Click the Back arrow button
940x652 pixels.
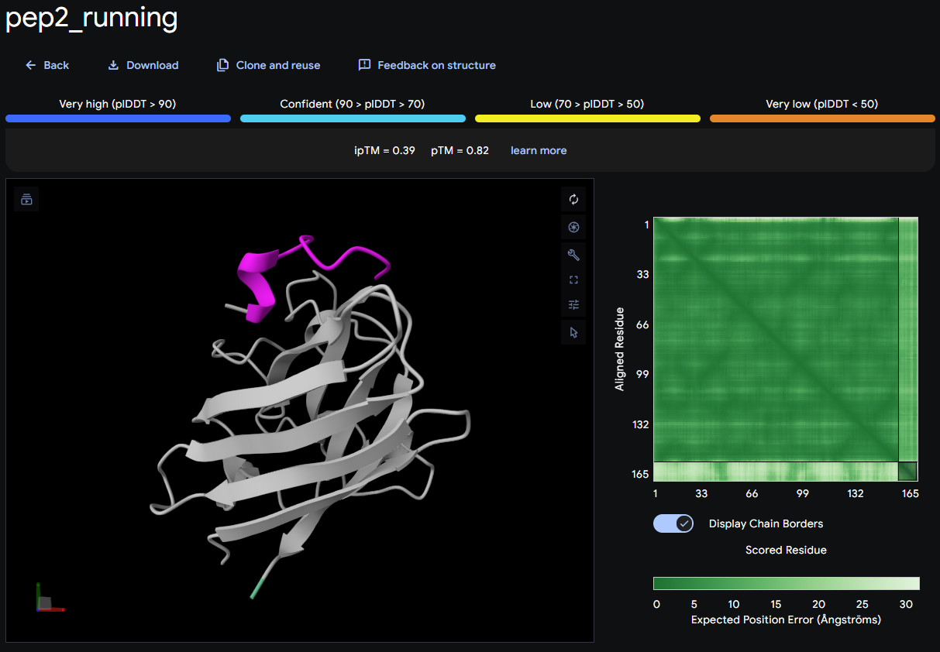[47, 65]
